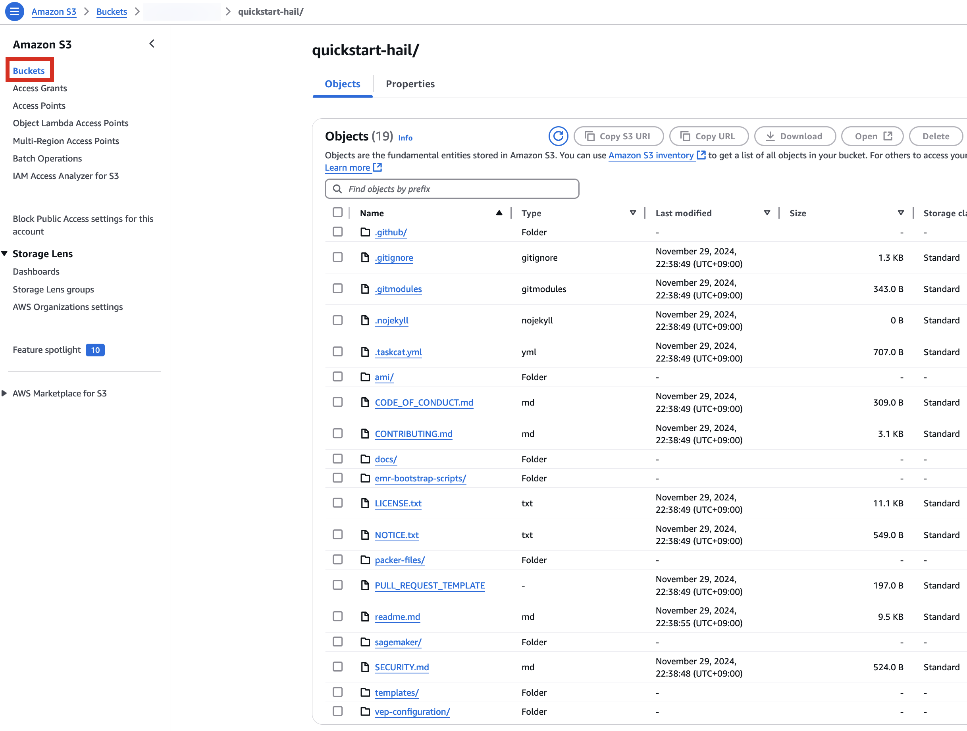967x731 pixels.
Task: Collapse the Storage Lens section
Action: point(4,254)
